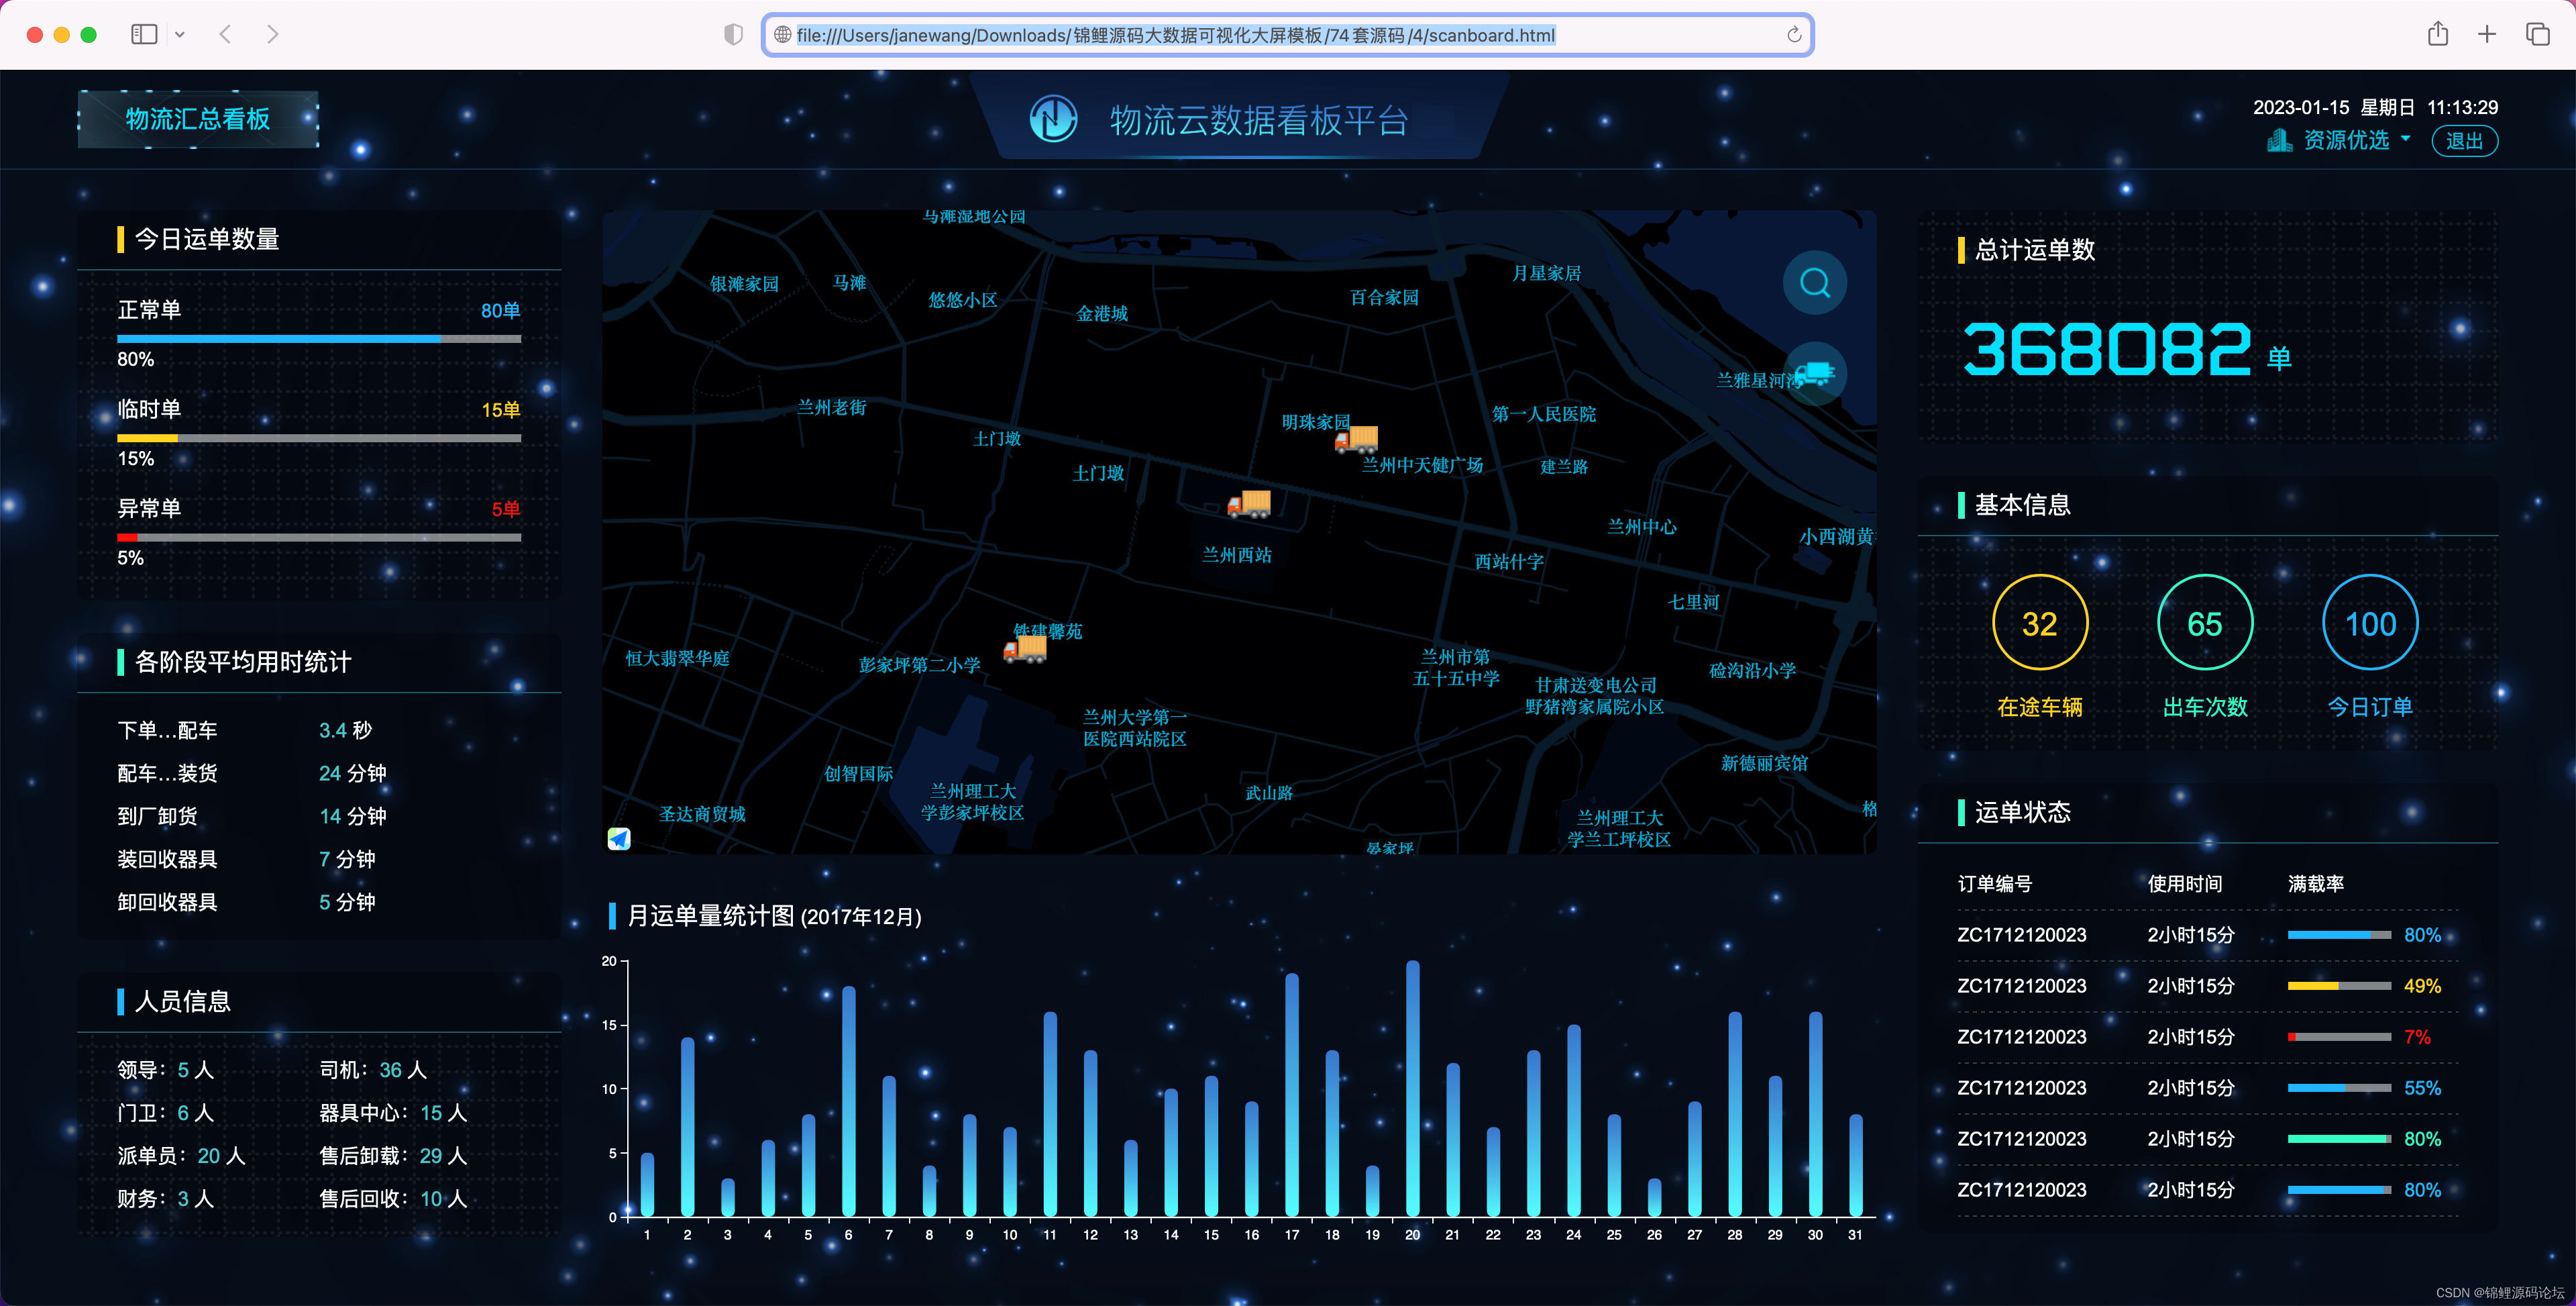The height and width of the screenshot is (1306, 2576).
Task: Click the 配车…装货 24 分钟 row
Action: coord(319,774)
